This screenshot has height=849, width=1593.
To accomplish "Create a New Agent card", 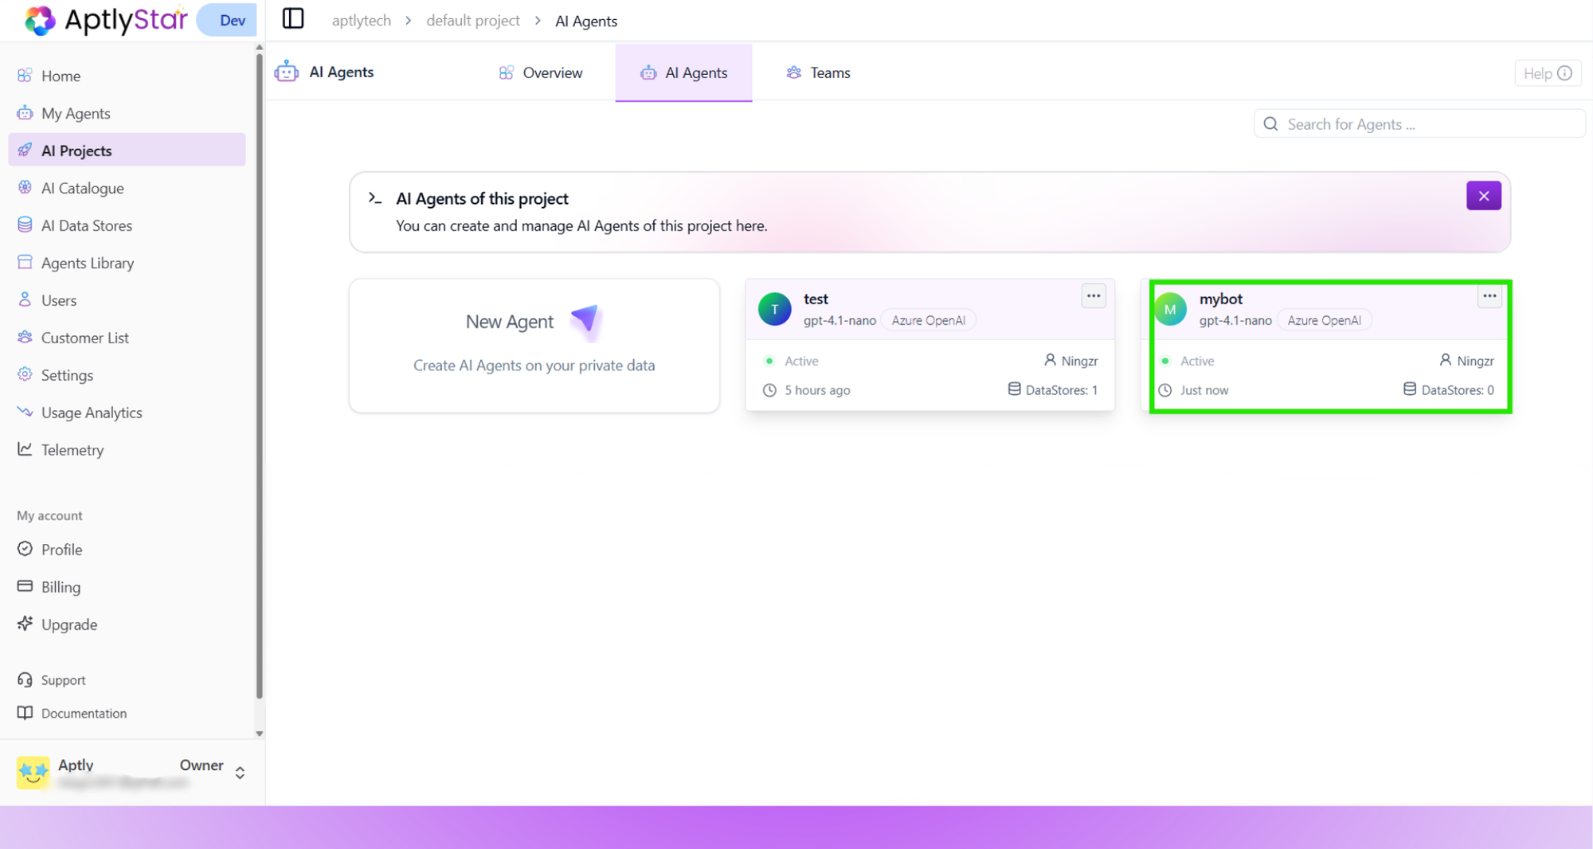I will coord(534,345).
